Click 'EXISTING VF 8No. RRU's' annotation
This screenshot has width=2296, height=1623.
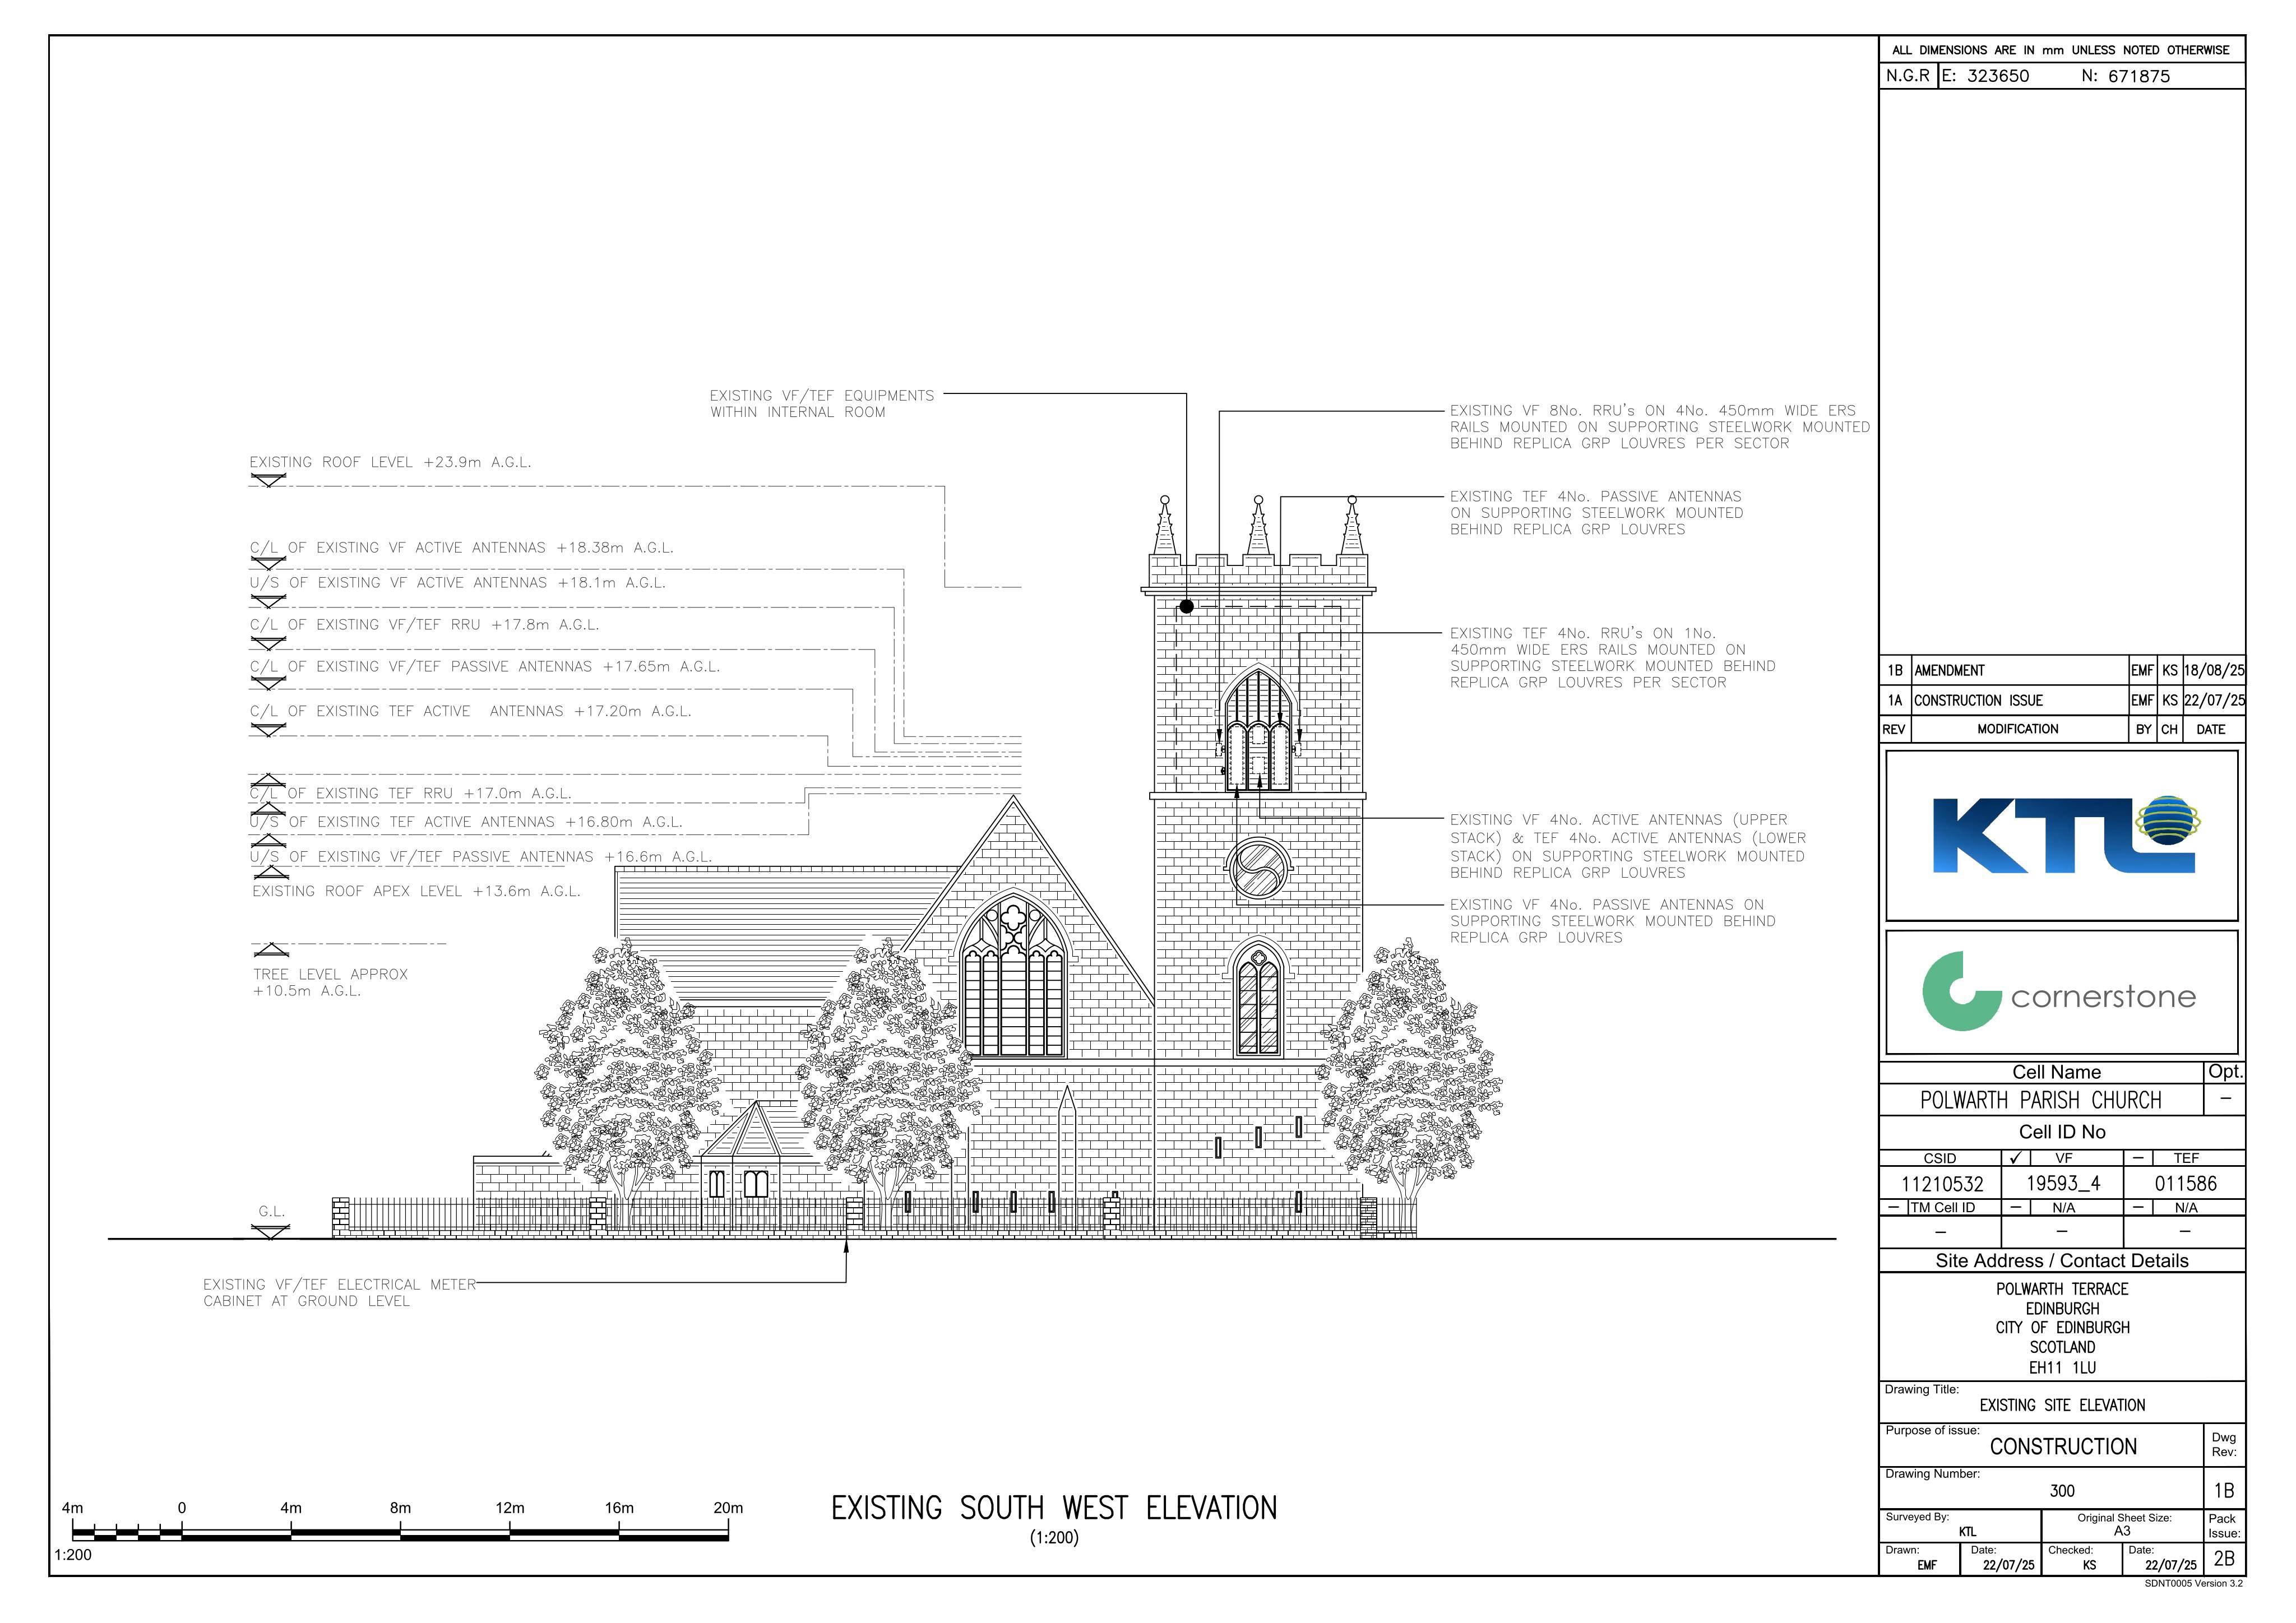click(x=1659, y=427)
